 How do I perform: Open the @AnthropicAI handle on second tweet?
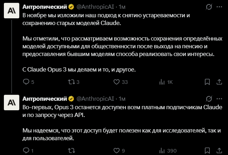[x=95, y=98]
